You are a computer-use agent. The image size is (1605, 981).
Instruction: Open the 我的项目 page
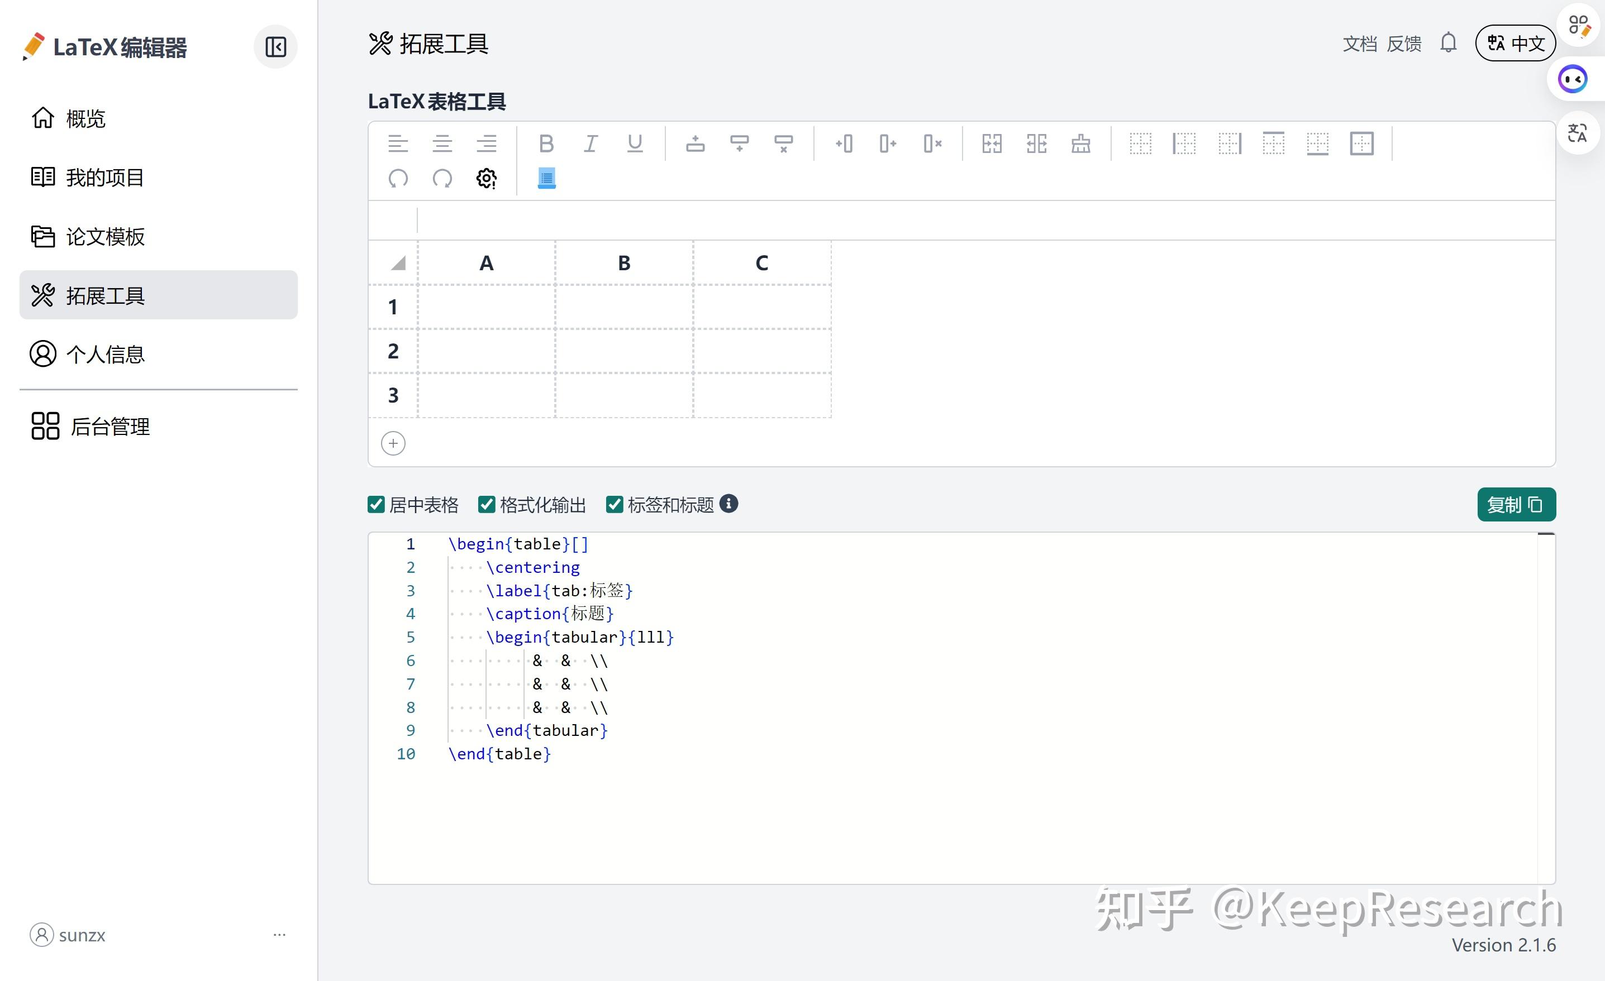(104, 177)
